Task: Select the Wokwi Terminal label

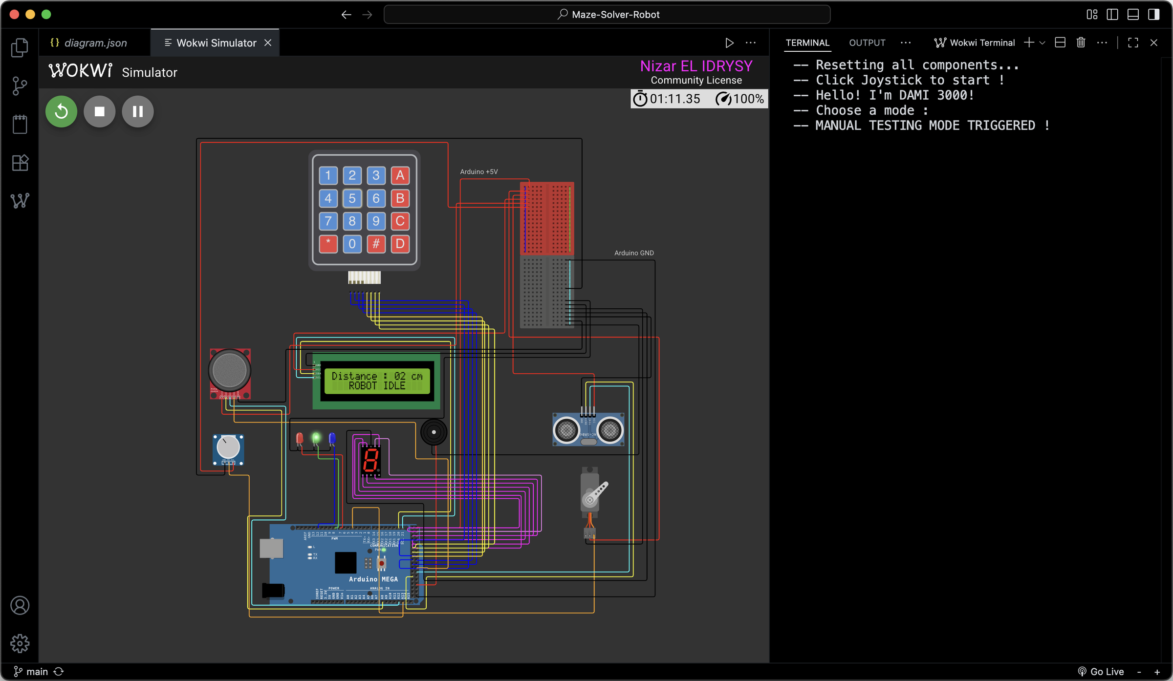Action: pos(975,43)
